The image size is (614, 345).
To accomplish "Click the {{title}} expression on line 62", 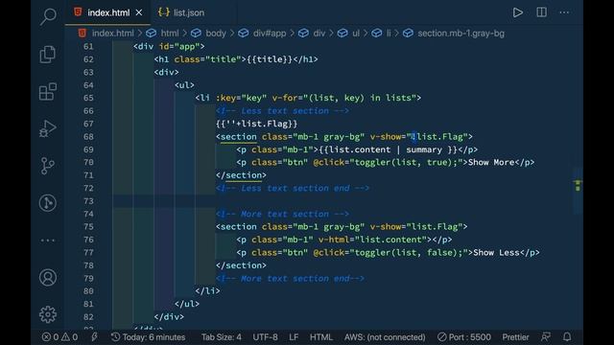I will coord(270,59).
